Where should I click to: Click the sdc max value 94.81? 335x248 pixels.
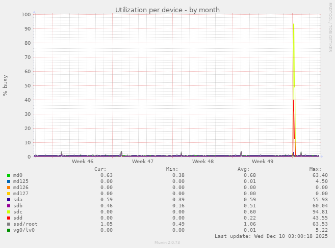(x=320, y=212)
